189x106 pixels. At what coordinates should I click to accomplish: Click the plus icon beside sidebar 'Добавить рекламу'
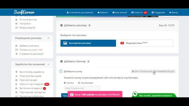[17, 46]
